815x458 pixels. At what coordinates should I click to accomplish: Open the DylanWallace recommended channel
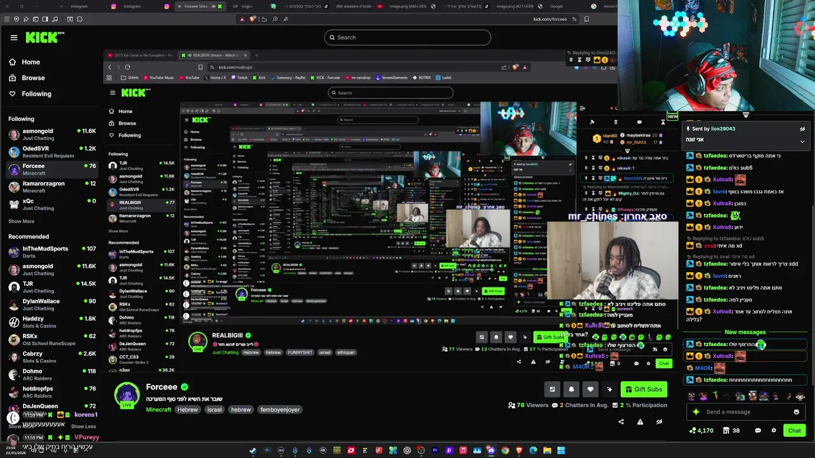click(x=51, y=305)
